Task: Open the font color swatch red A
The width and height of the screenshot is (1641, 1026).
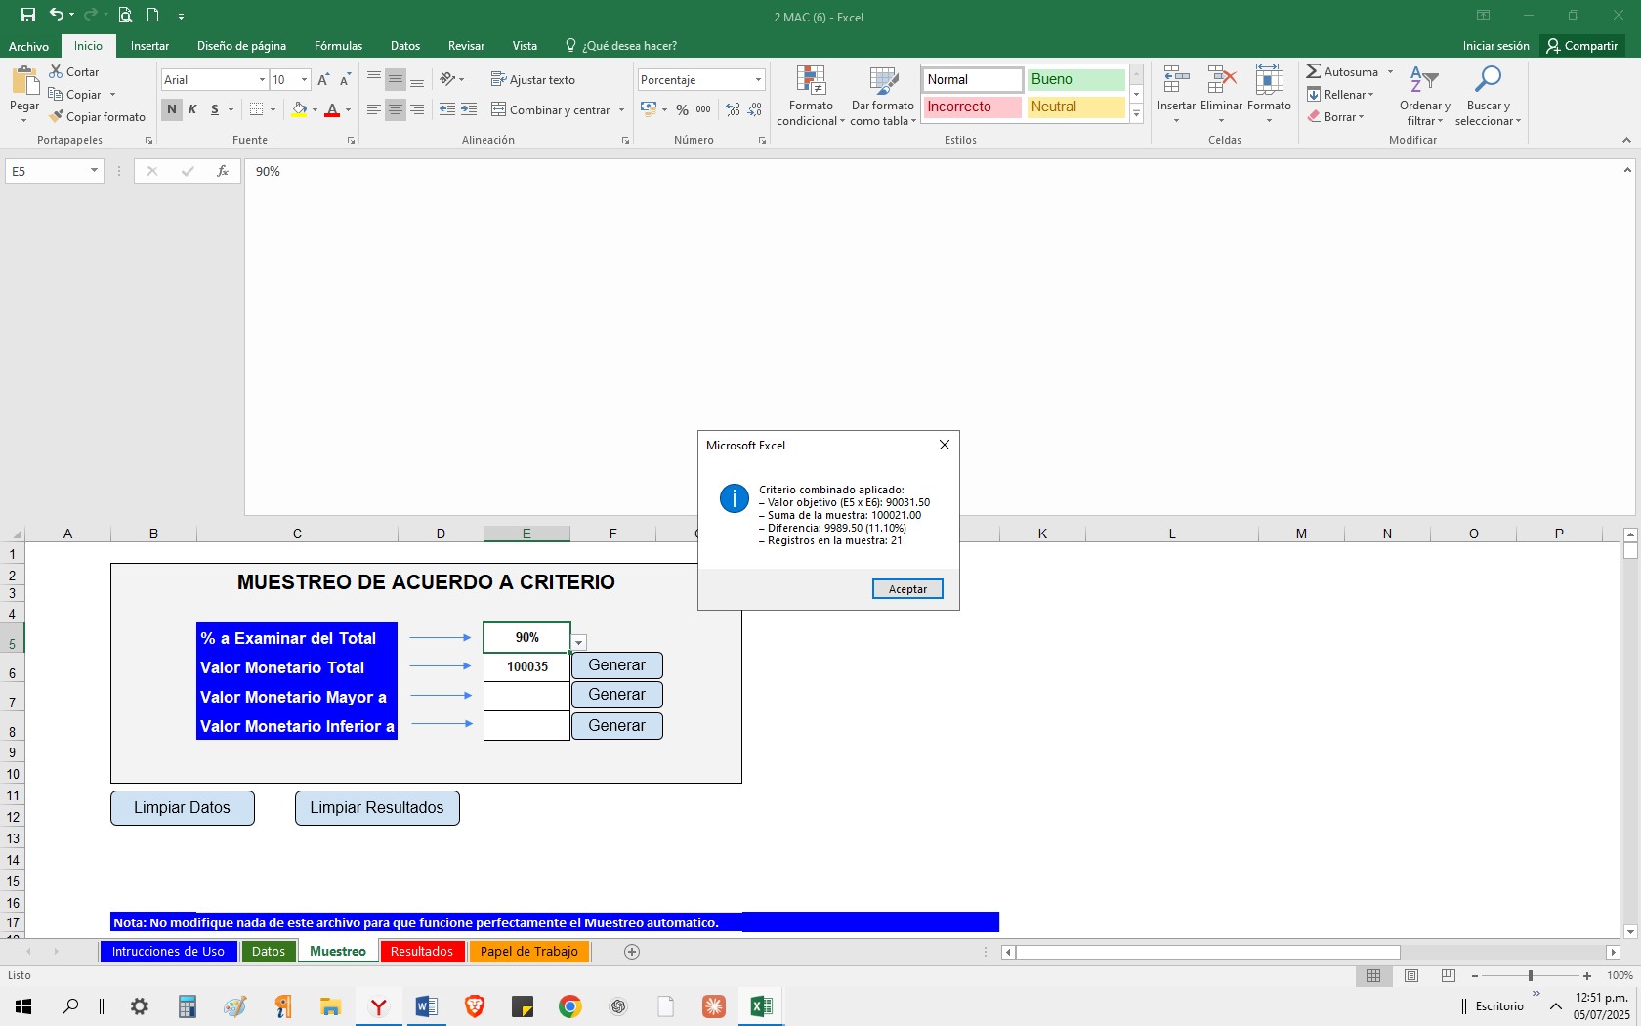Action: pos(332,110)
